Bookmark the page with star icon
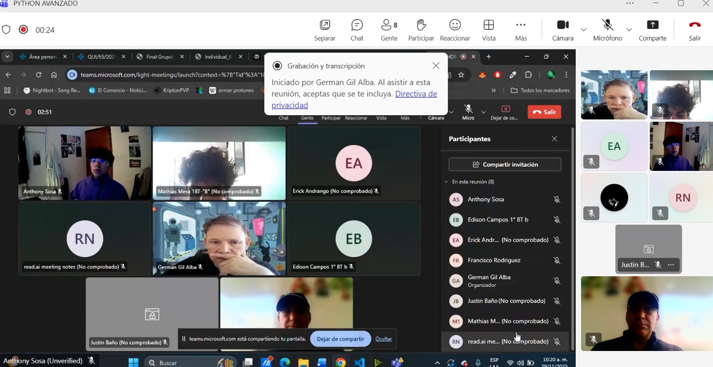 (461, 75)
